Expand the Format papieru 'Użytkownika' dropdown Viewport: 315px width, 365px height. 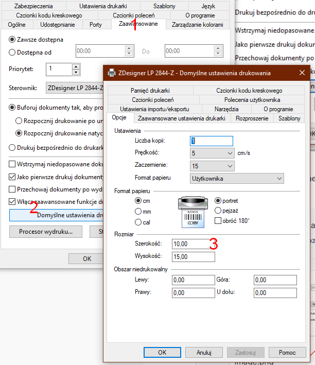tap(278, 178)
